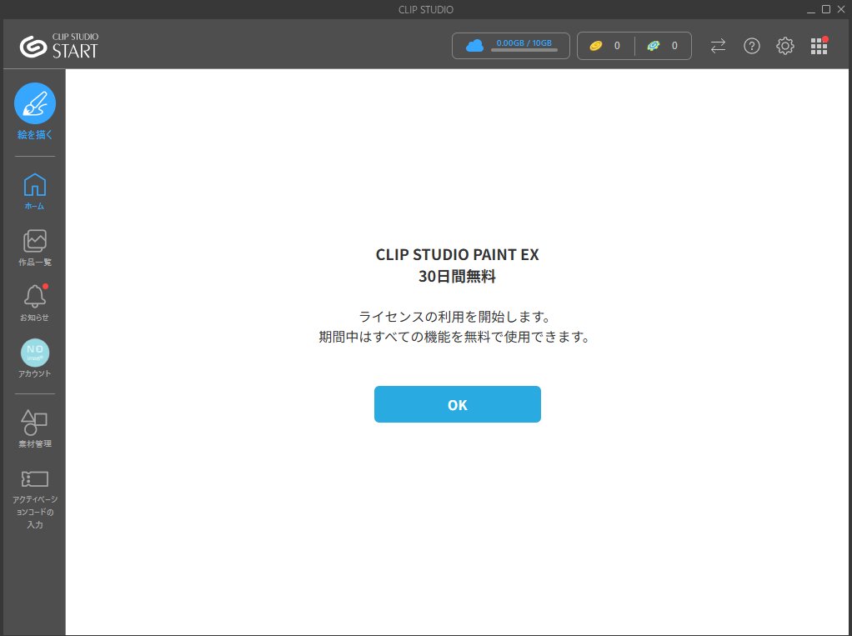Click the cloud icon in header
The width and height of the screenshot is (852, 636).
(x=474, y=46)
